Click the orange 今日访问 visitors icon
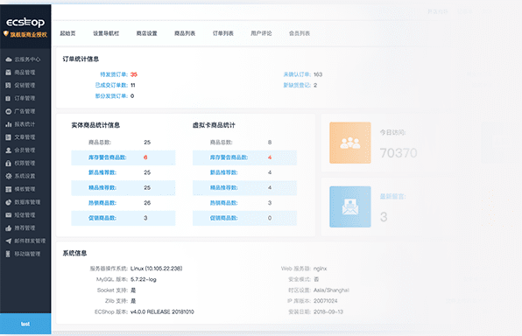This screenshot has width=522, height=336. click(350, 143)
